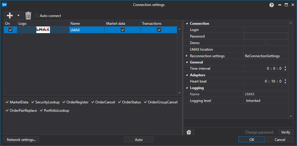
Task: Collapse the General property group
Action: [187, 62]
